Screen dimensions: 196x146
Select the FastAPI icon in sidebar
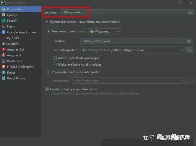[4, 21]
